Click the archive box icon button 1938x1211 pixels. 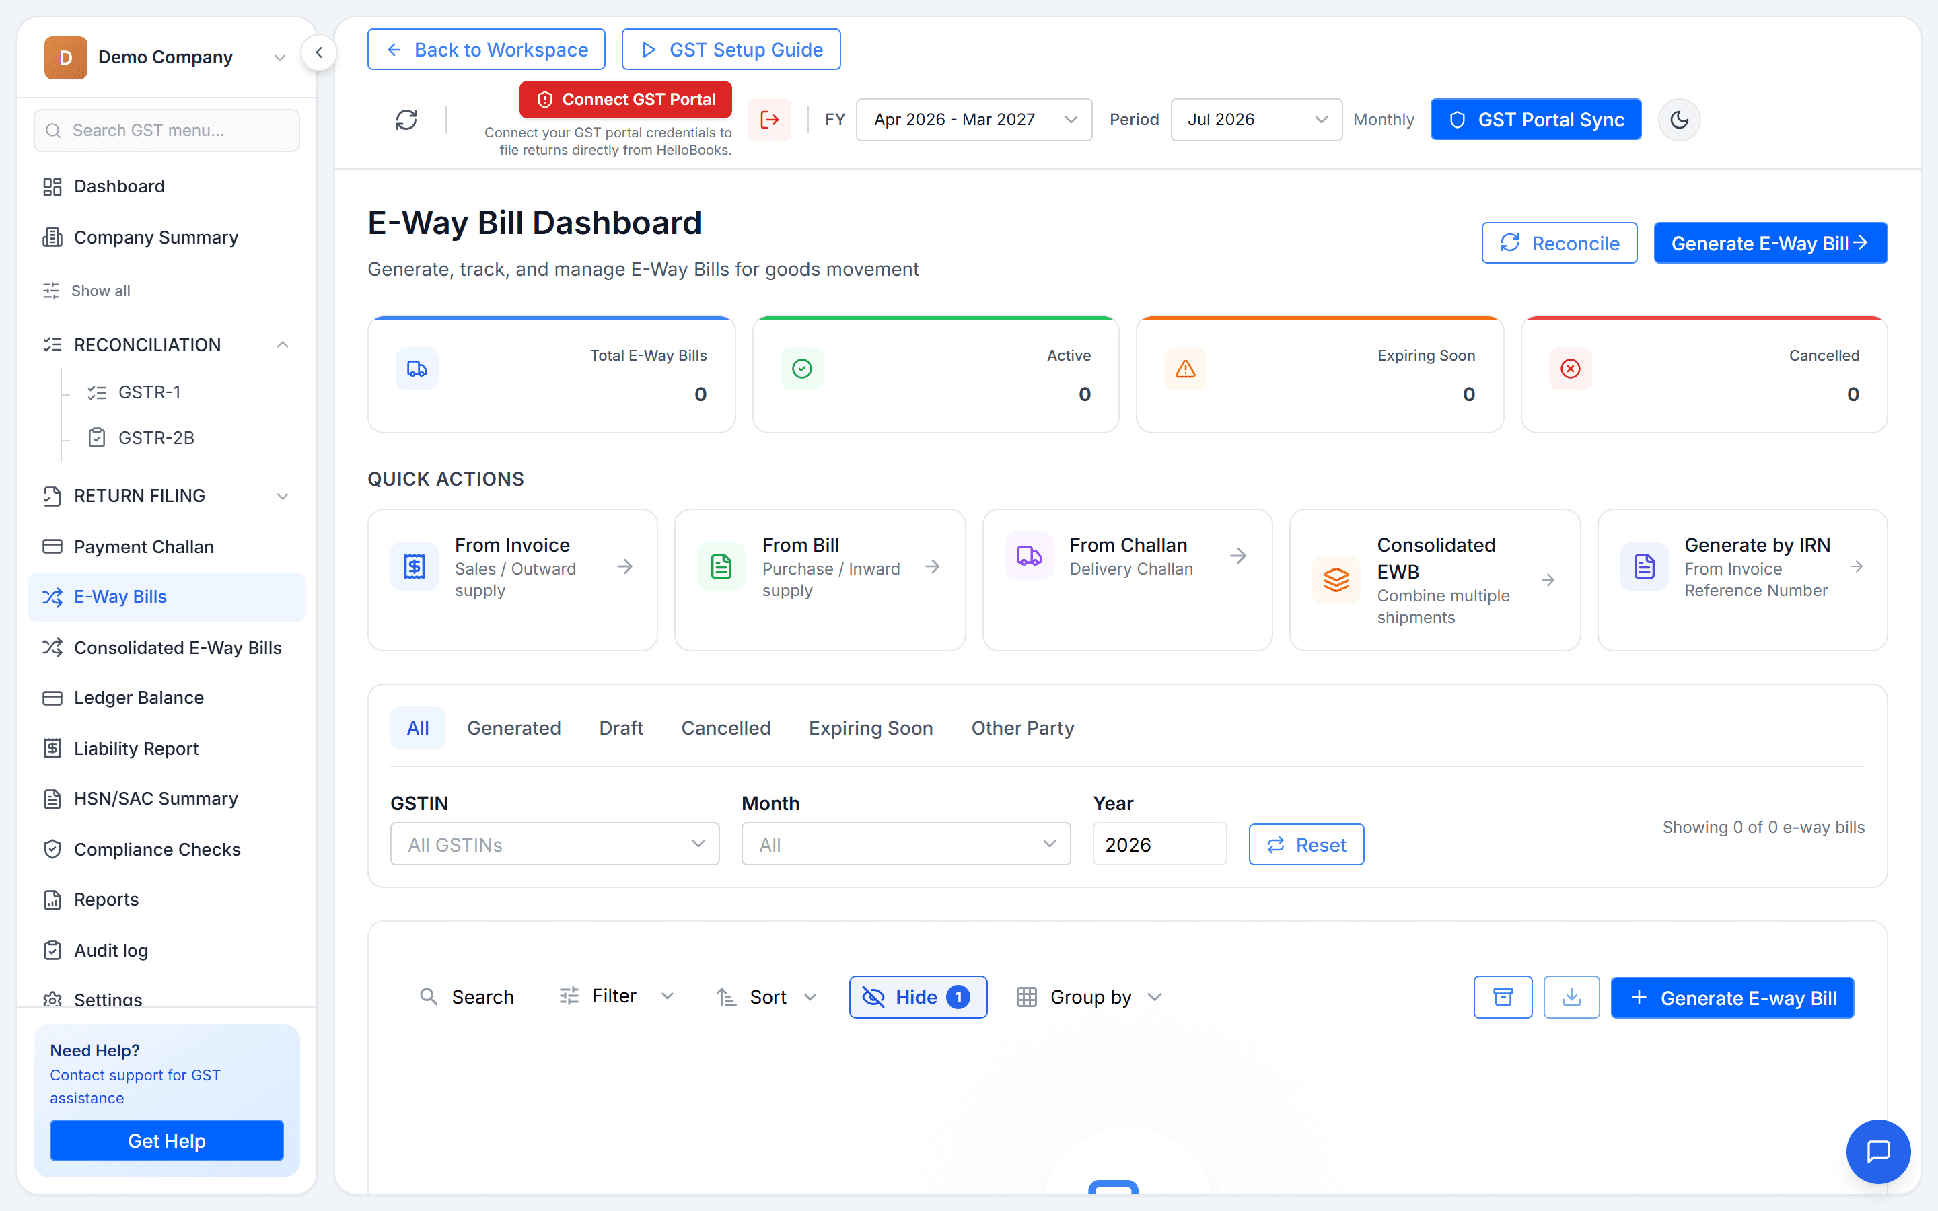1503,997
